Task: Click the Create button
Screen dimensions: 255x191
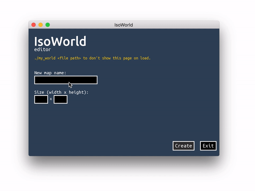Action: tap(184, 146)
